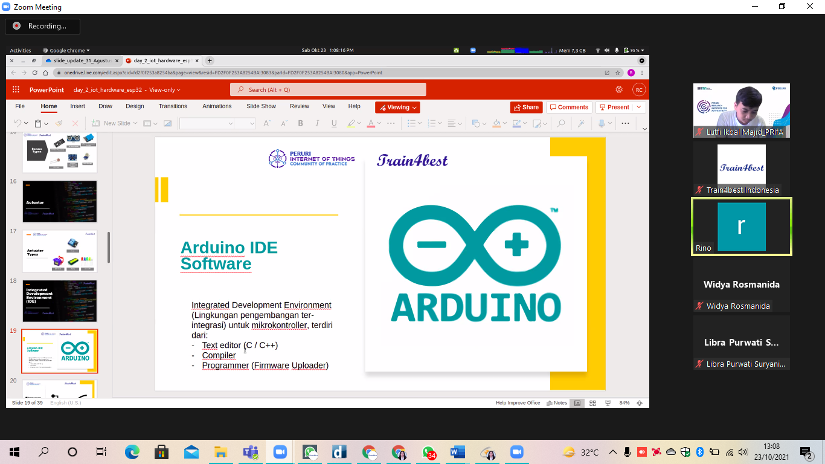This screenshot has height=464, width=825.
Task: Open the Transitions ribbon tab
Action: point(173,106)
